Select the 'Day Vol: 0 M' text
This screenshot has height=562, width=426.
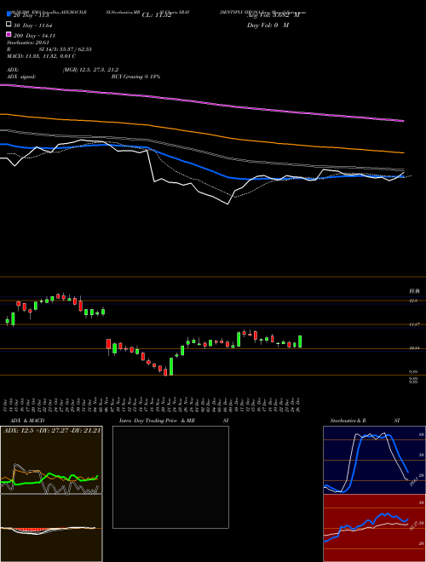coord(268,26)
